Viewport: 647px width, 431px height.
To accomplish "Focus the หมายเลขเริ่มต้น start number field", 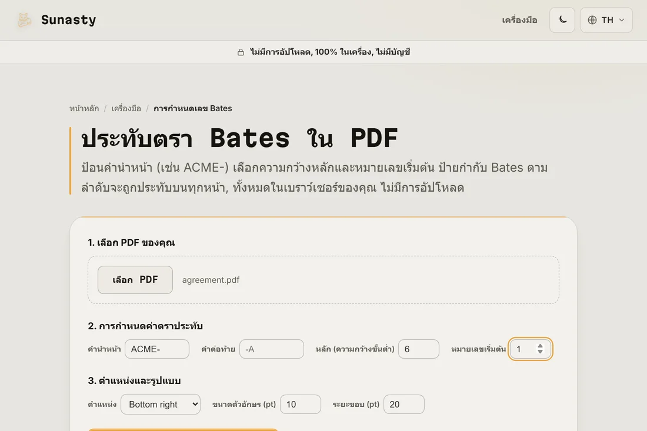I will [530, 349].
